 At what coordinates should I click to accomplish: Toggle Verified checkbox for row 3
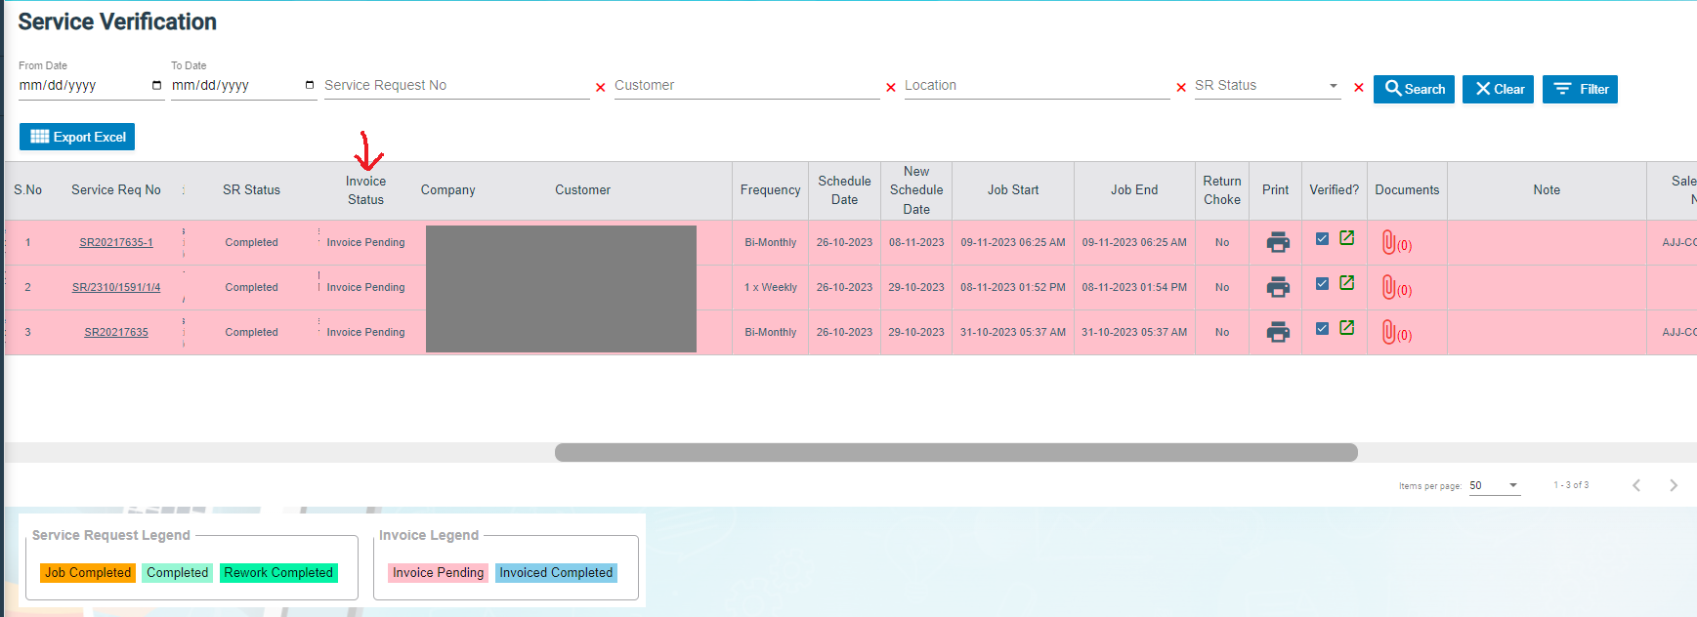tap(1322, 328)
